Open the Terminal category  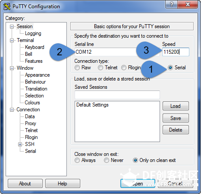25,40
